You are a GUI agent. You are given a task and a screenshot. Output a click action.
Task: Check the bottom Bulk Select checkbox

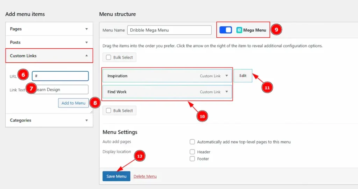coord(108,111)
